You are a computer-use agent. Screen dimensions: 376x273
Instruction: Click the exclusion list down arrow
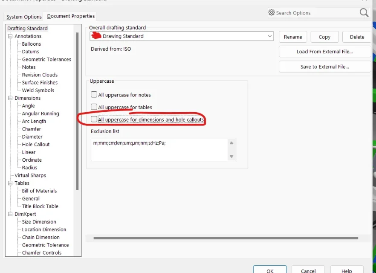click(x=231, y=157)
